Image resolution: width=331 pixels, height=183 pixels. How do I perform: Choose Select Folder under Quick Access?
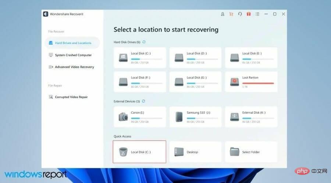tap(251, 152)
